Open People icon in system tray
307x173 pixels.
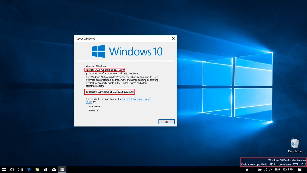(x=247, y=170)
